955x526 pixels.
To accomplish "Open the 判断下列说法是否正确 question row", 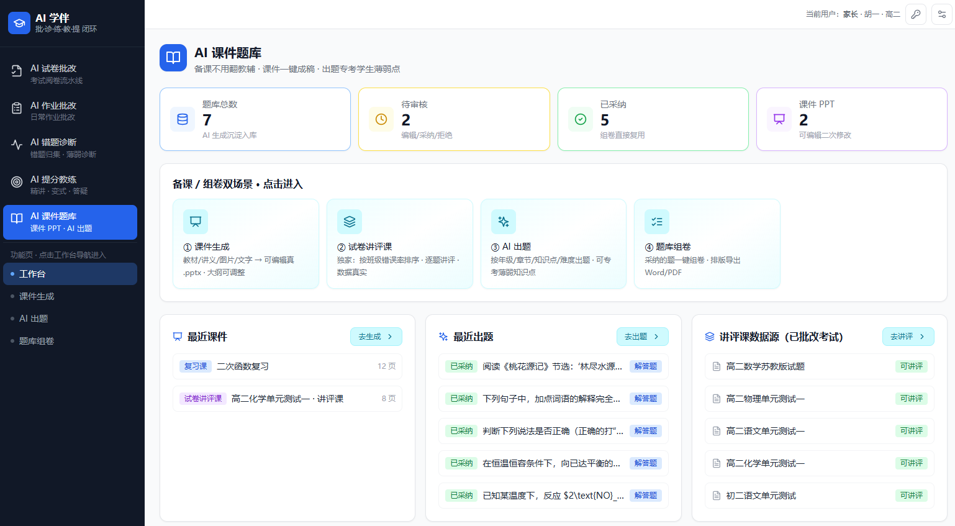I will [x=553, y=431].
